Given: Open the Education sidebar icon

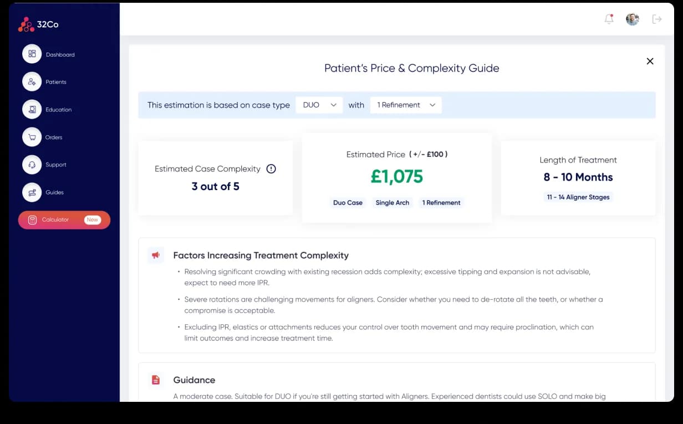Looking at the screenshot, I should [32, 110].
